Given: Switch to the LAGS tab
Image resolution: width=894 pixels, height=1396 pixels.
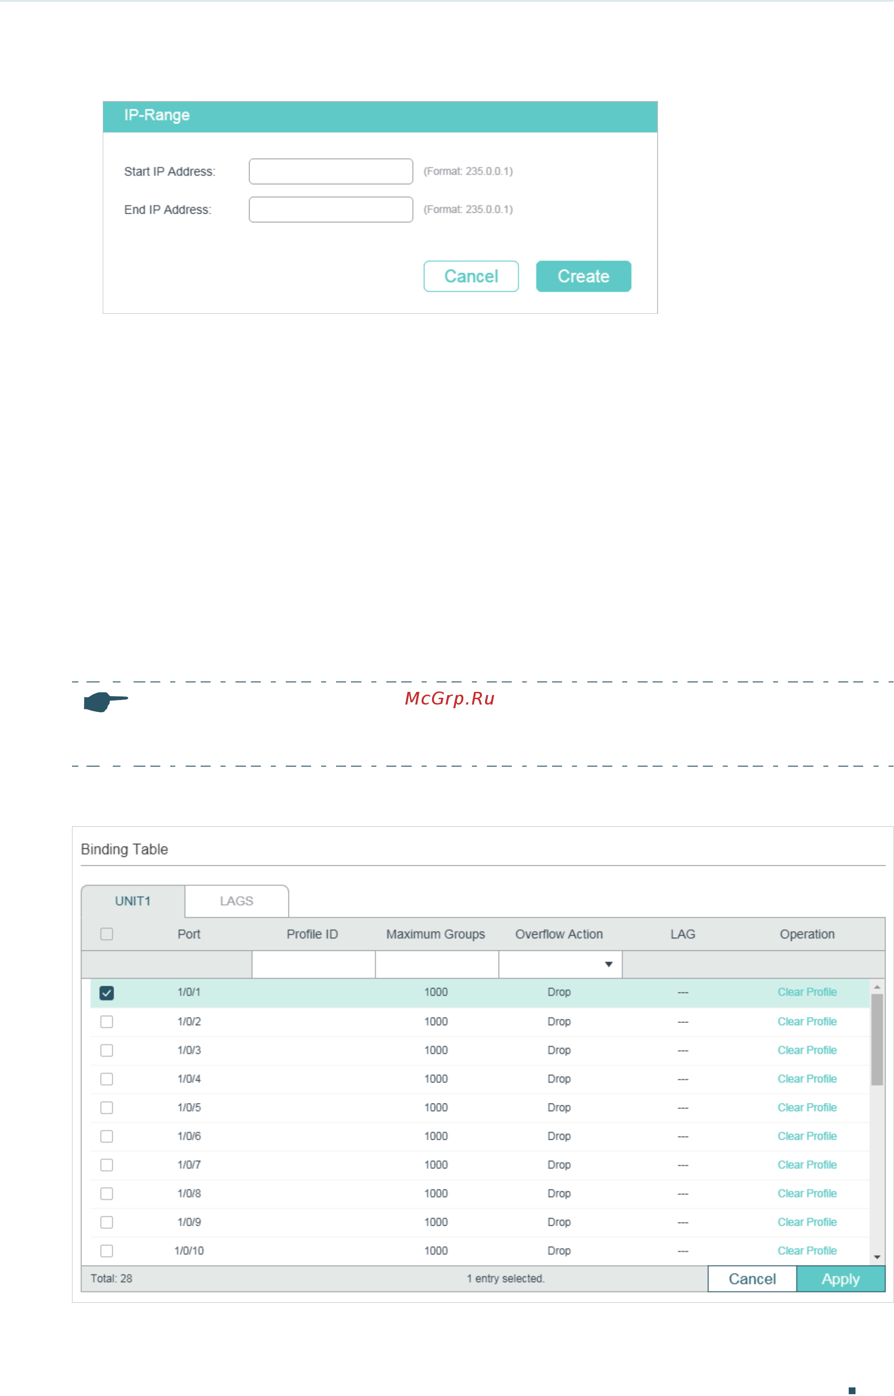Looking at the screenshot, I should tap(237, 901).
